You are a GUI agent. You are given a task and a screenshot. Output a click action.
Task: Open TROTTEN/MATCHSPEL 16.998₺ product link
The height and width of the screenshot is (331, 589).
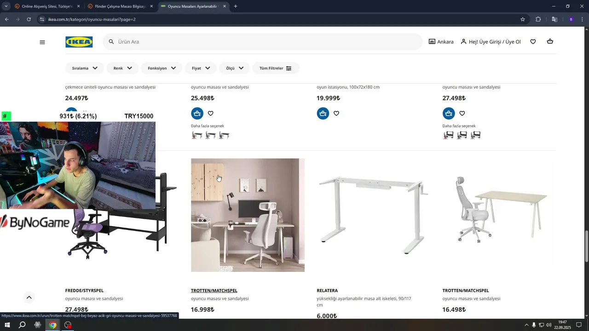click(214, 291)
